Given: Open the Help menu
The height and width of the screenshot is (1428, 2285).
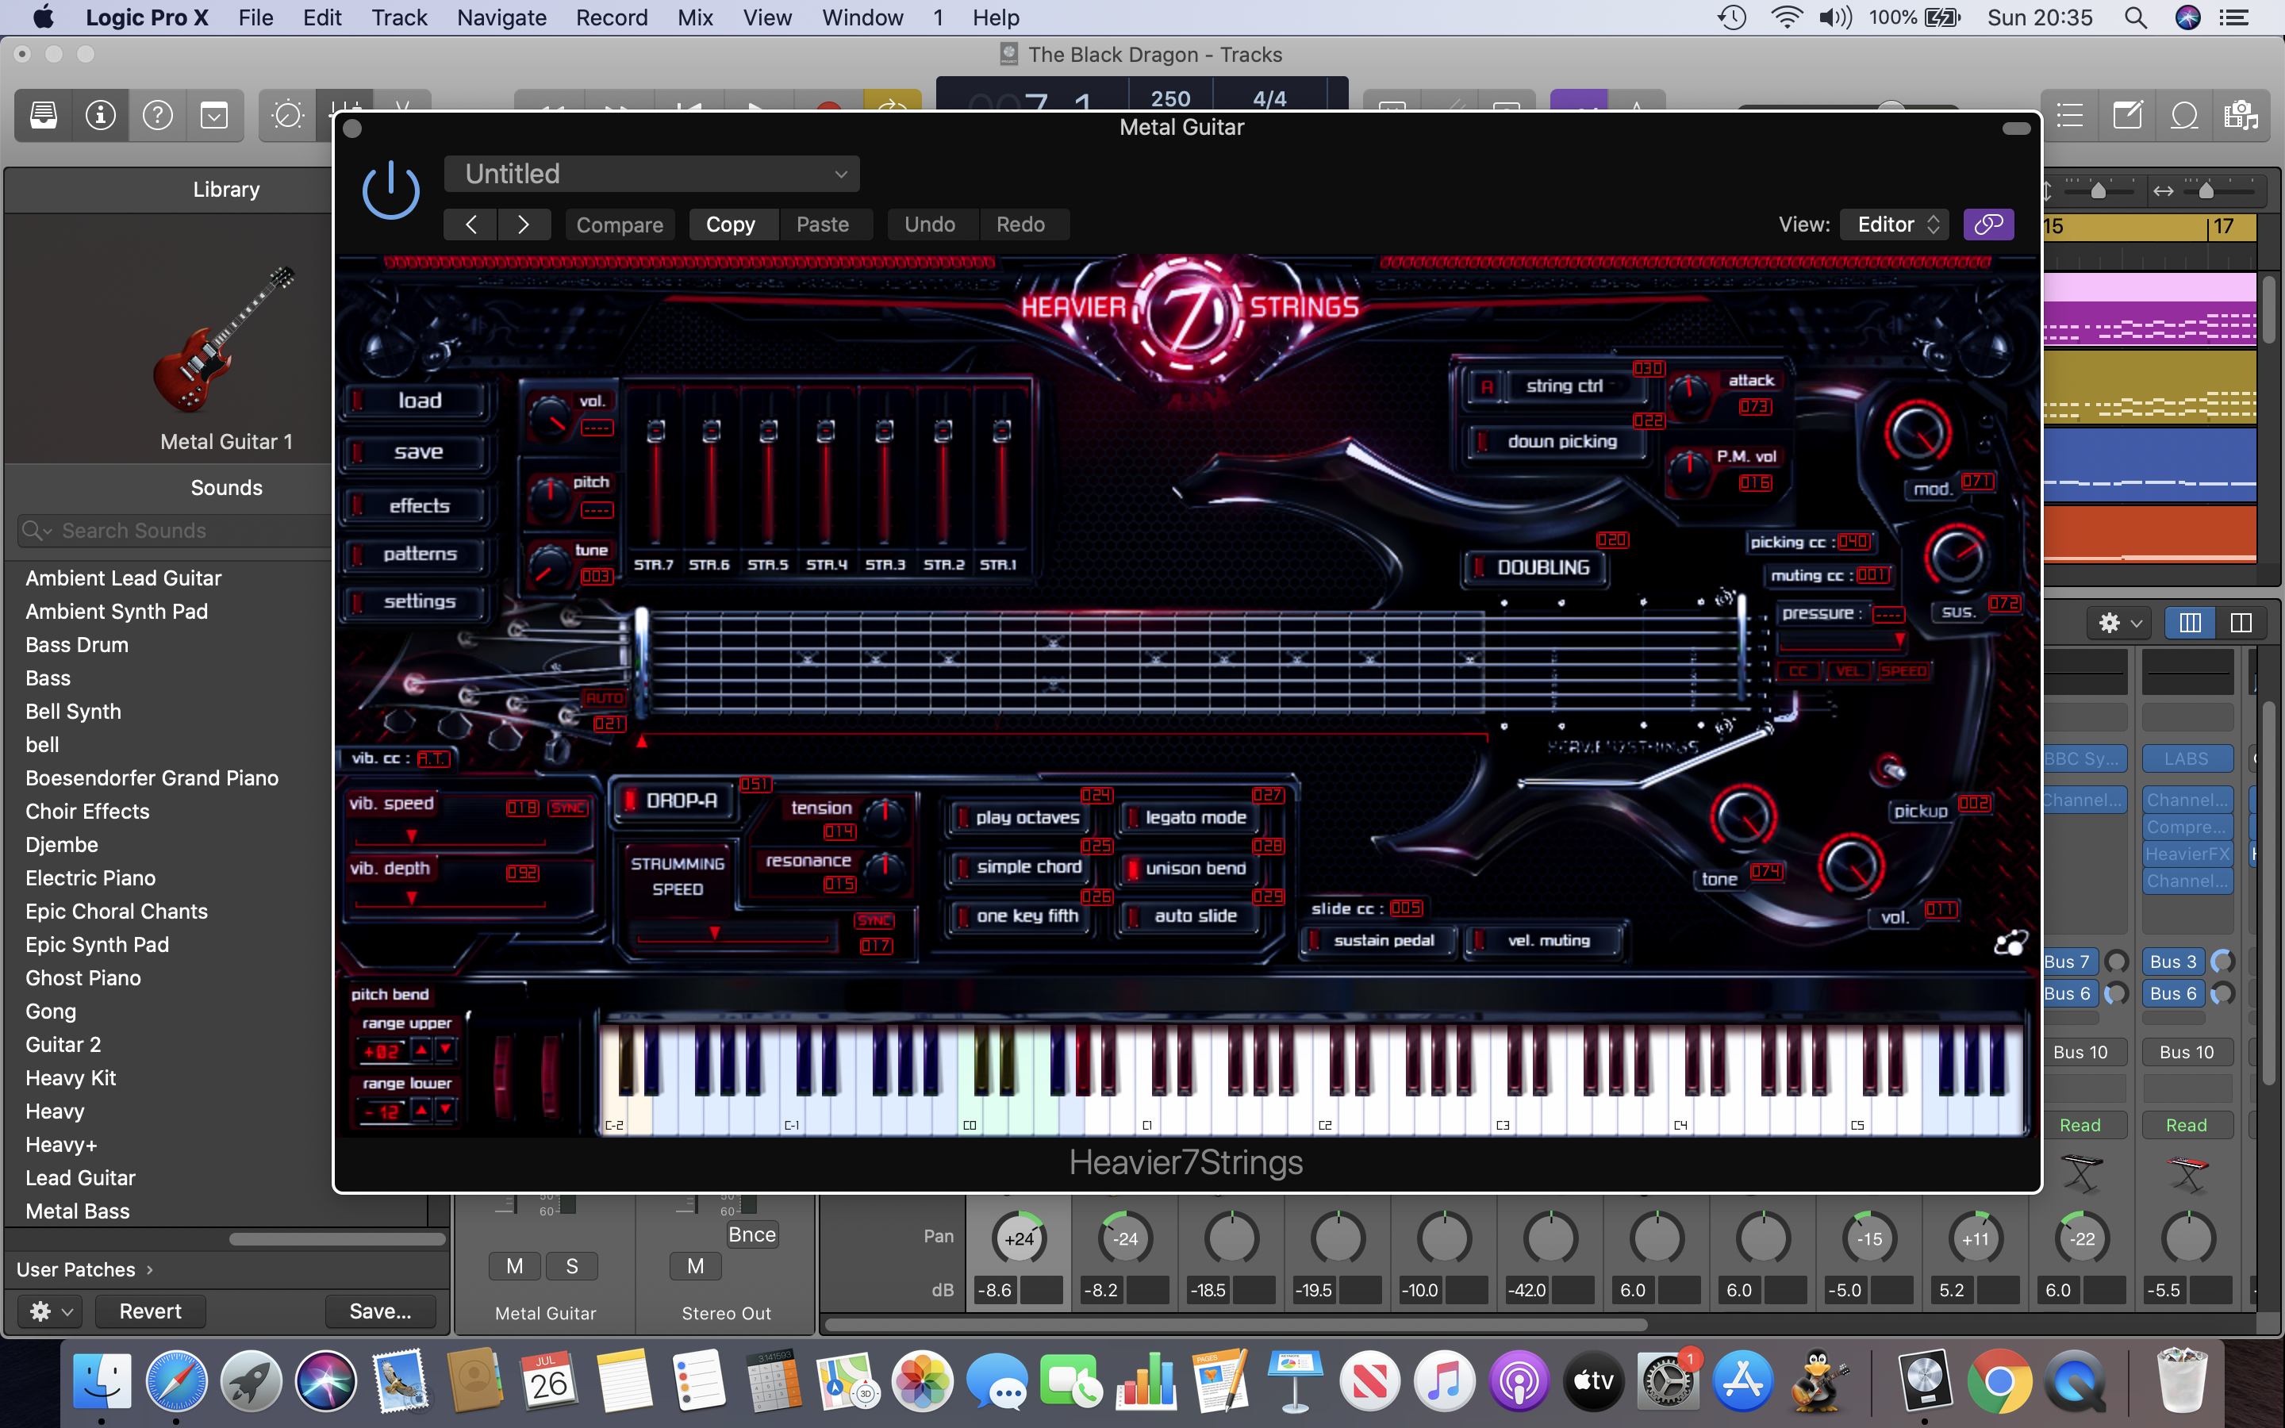Looking at the screenshot, I should (x=995, y=17).
